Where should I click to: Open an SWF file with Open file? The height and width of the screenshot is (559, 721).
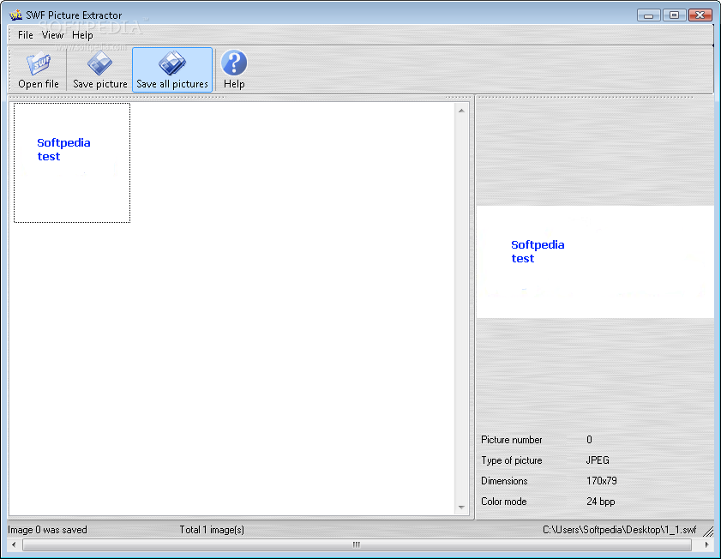(39, 70)
